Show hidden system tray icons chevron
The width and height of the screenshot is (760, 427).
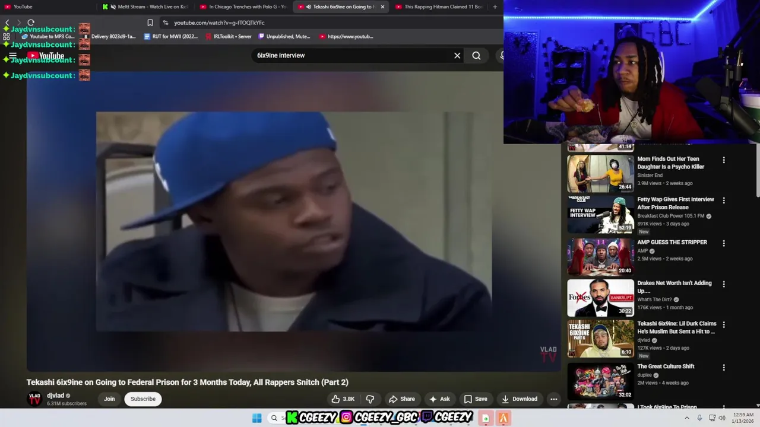(687, 418)
